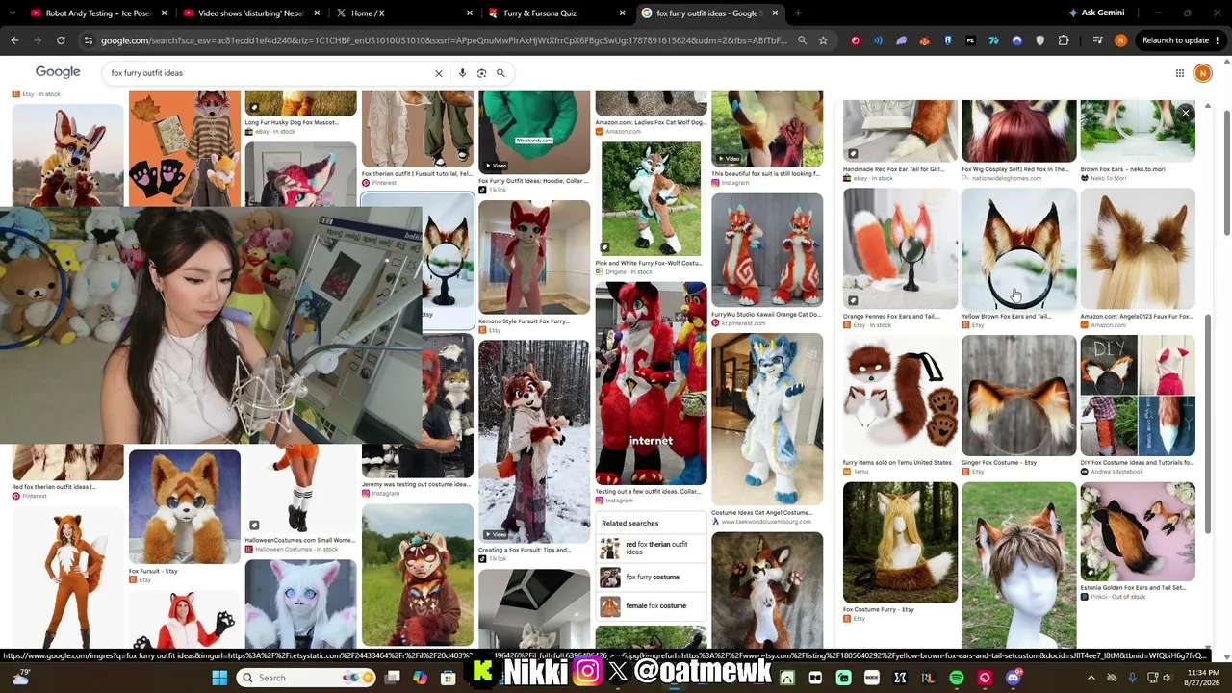Open the Fox Fursuit - Etsy image
The image size is (1232, 693).
pos(185,507)
